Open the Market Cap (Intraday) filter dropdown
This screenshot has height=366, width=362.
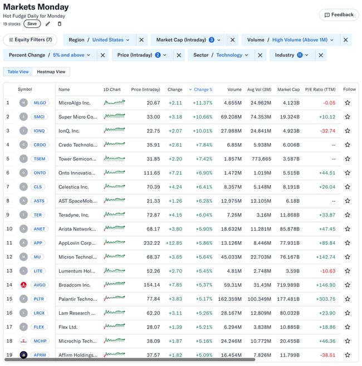(x=188, y=40)
